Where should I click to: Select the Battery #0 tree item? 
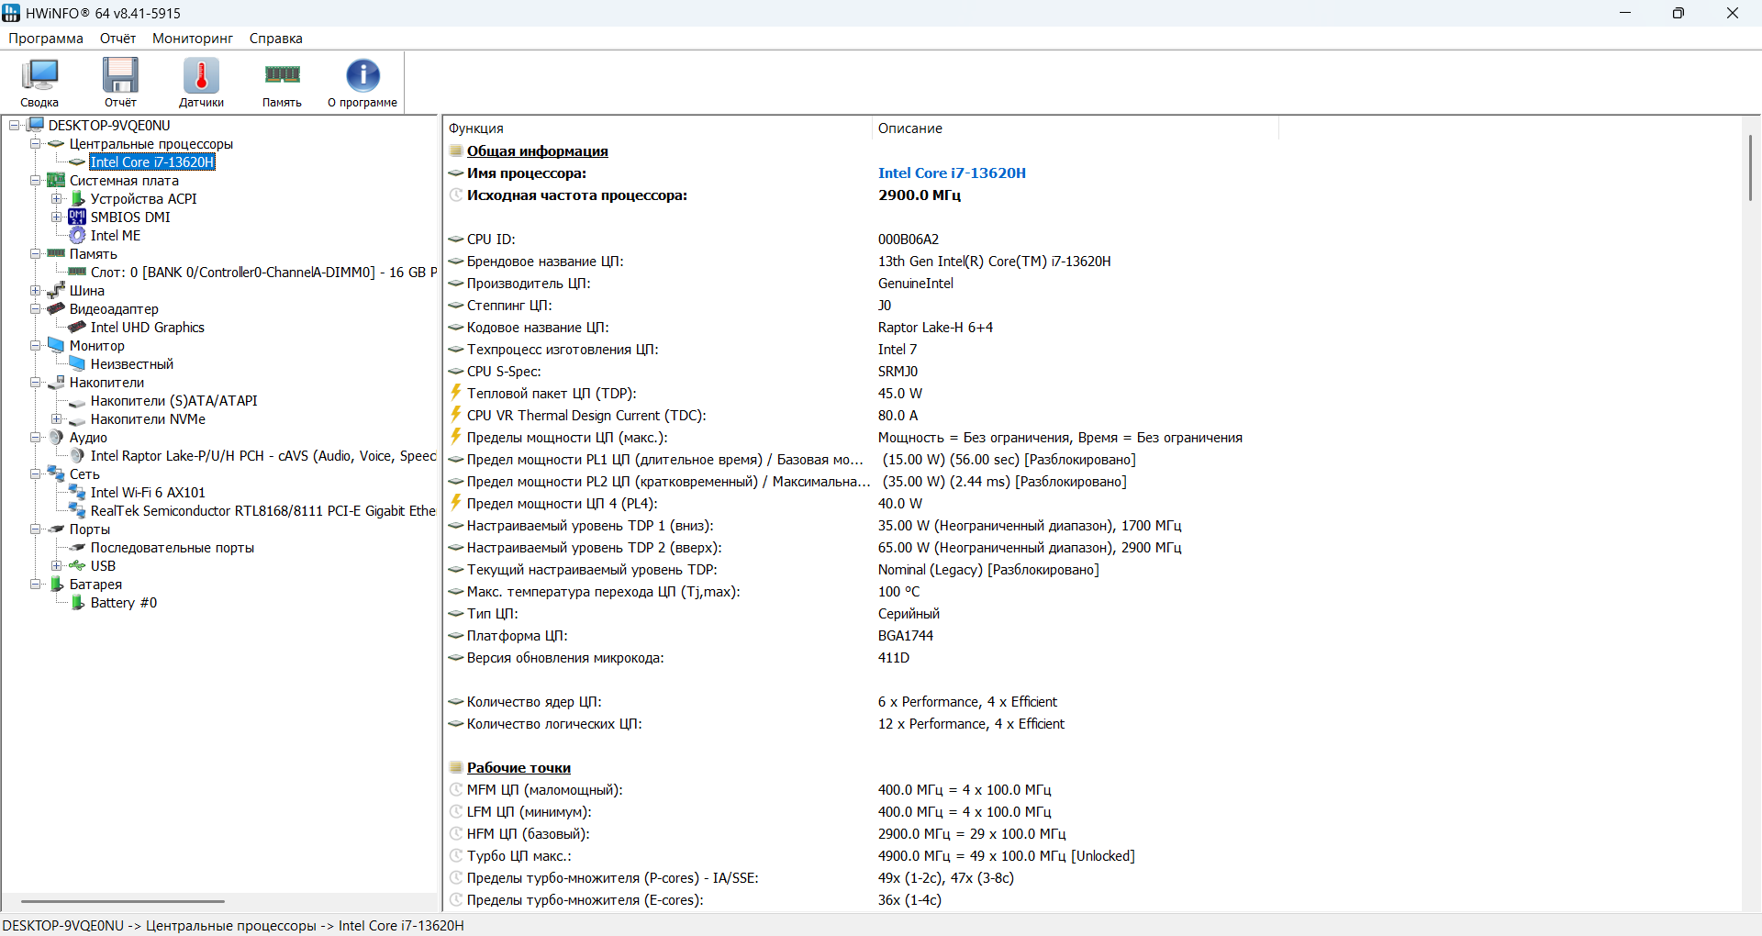[x=124, y=602]
